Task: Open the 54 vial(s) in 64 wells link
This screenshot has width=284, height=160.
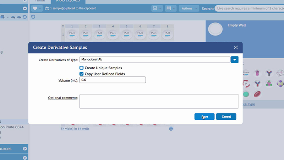Action: pyautogui.click(x=75, y=129)
